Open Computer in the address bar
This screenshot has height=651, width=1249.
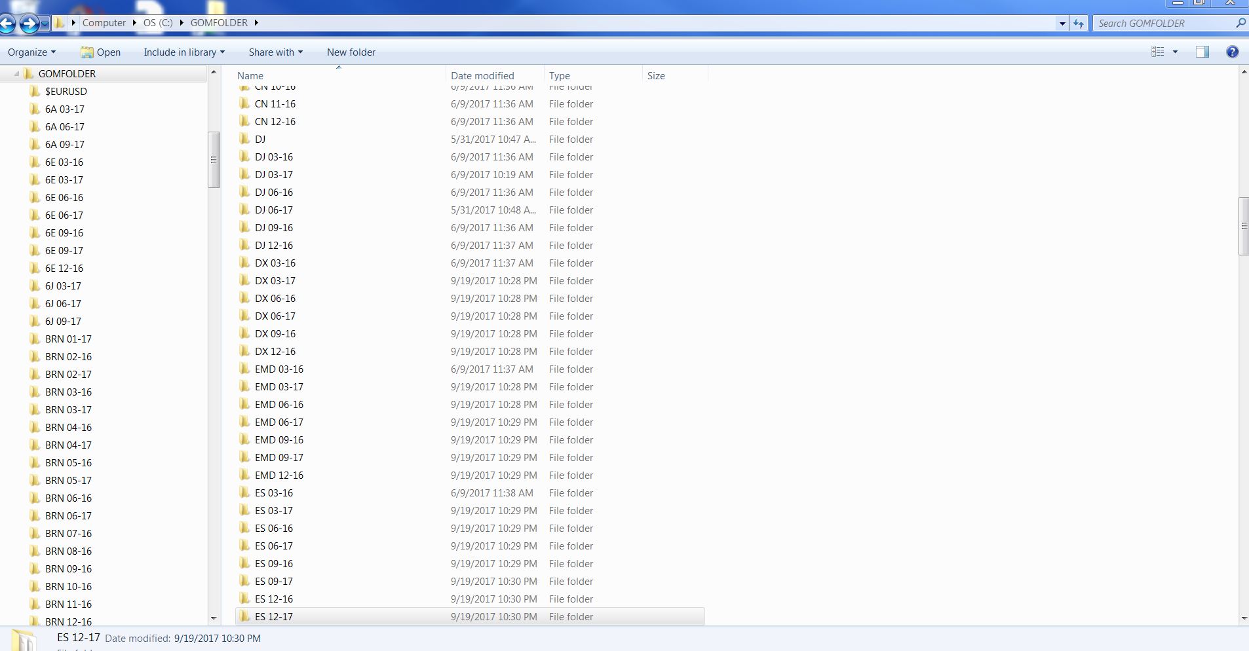tap(104, 23)
